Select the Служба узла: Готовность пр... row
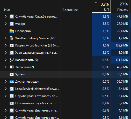 pos(65,96)
